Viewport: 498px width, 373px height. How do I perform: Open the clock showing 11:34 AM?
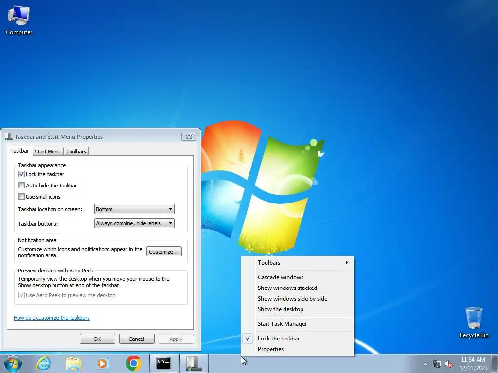tap(473, 360)
